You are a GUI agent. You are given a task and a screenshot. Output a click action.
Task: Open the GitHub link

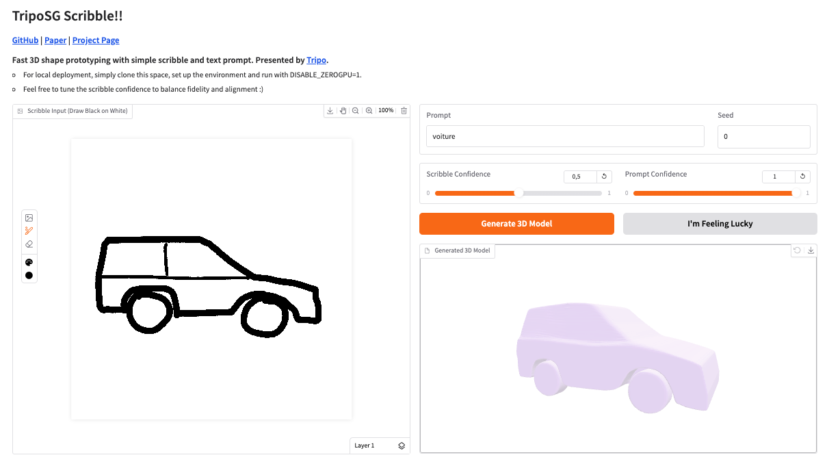tap(25, 40)
